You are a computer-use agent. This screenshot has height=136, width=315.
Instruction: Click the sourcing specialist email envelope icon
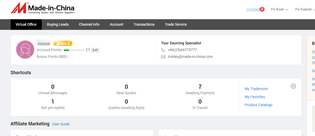pos(163,57)
